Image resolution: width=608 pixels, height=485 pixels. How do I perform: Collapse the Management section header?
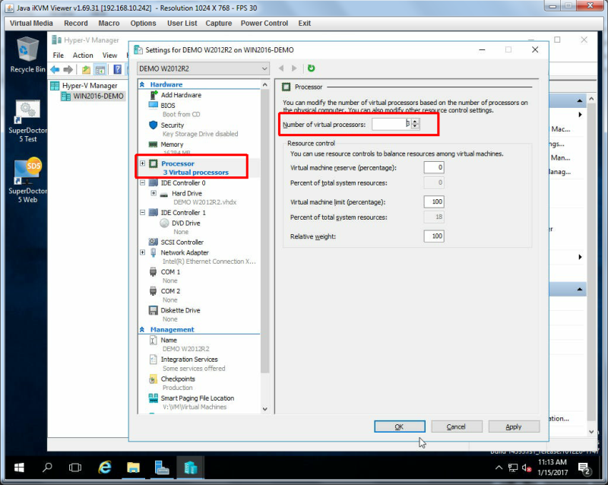click(x=142, y=329)
